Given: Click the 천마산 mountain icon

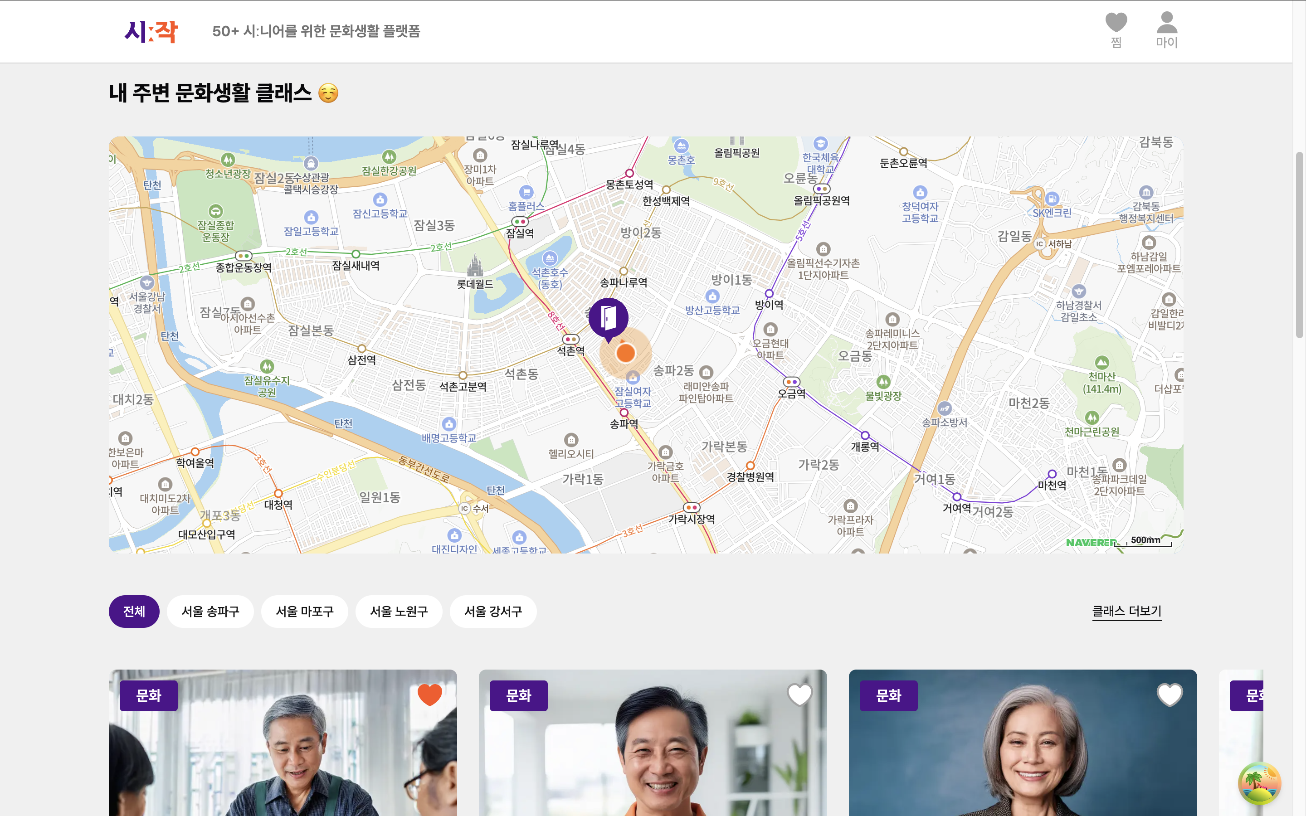Looking at the screenshot, I should [1101, 363].
